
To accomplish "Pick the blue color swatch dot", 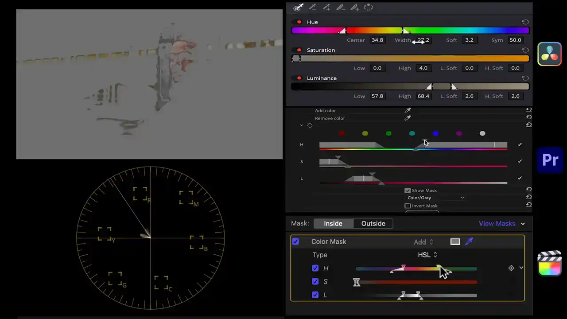I will point(435,133).
